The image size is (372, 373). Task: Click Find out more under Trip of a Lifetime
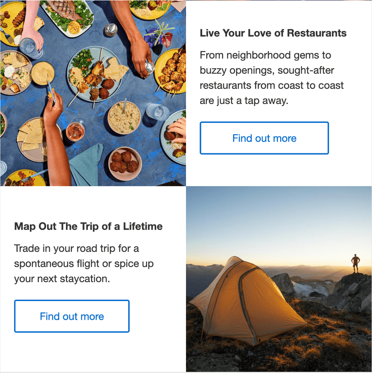72,316
